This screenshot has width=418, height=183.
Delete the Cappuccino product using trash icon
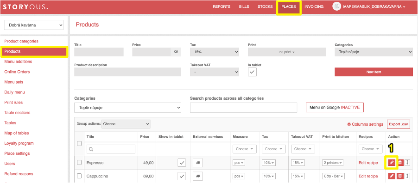[x=400, y=176]
